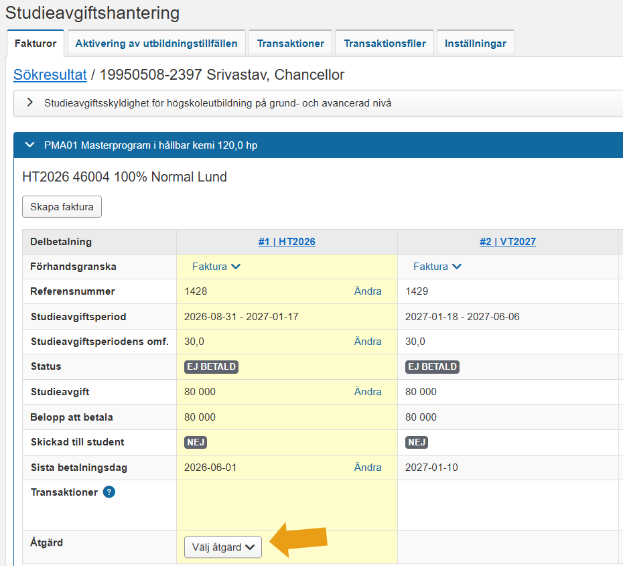The height and width of the screenshot is (566, 623).
Task: Click the student name 19950508-2397 Srivastav, Chancellor
Action: click(222, 74)
